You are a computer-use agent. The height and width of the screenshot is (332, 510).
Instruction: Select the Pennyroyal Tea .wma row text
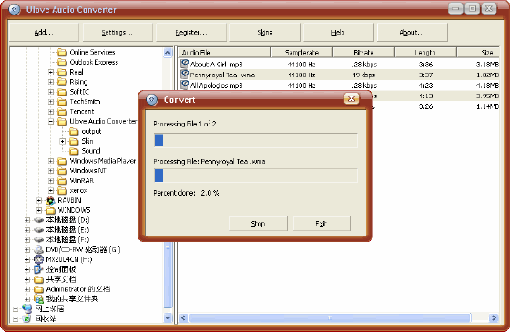[222, 75]
